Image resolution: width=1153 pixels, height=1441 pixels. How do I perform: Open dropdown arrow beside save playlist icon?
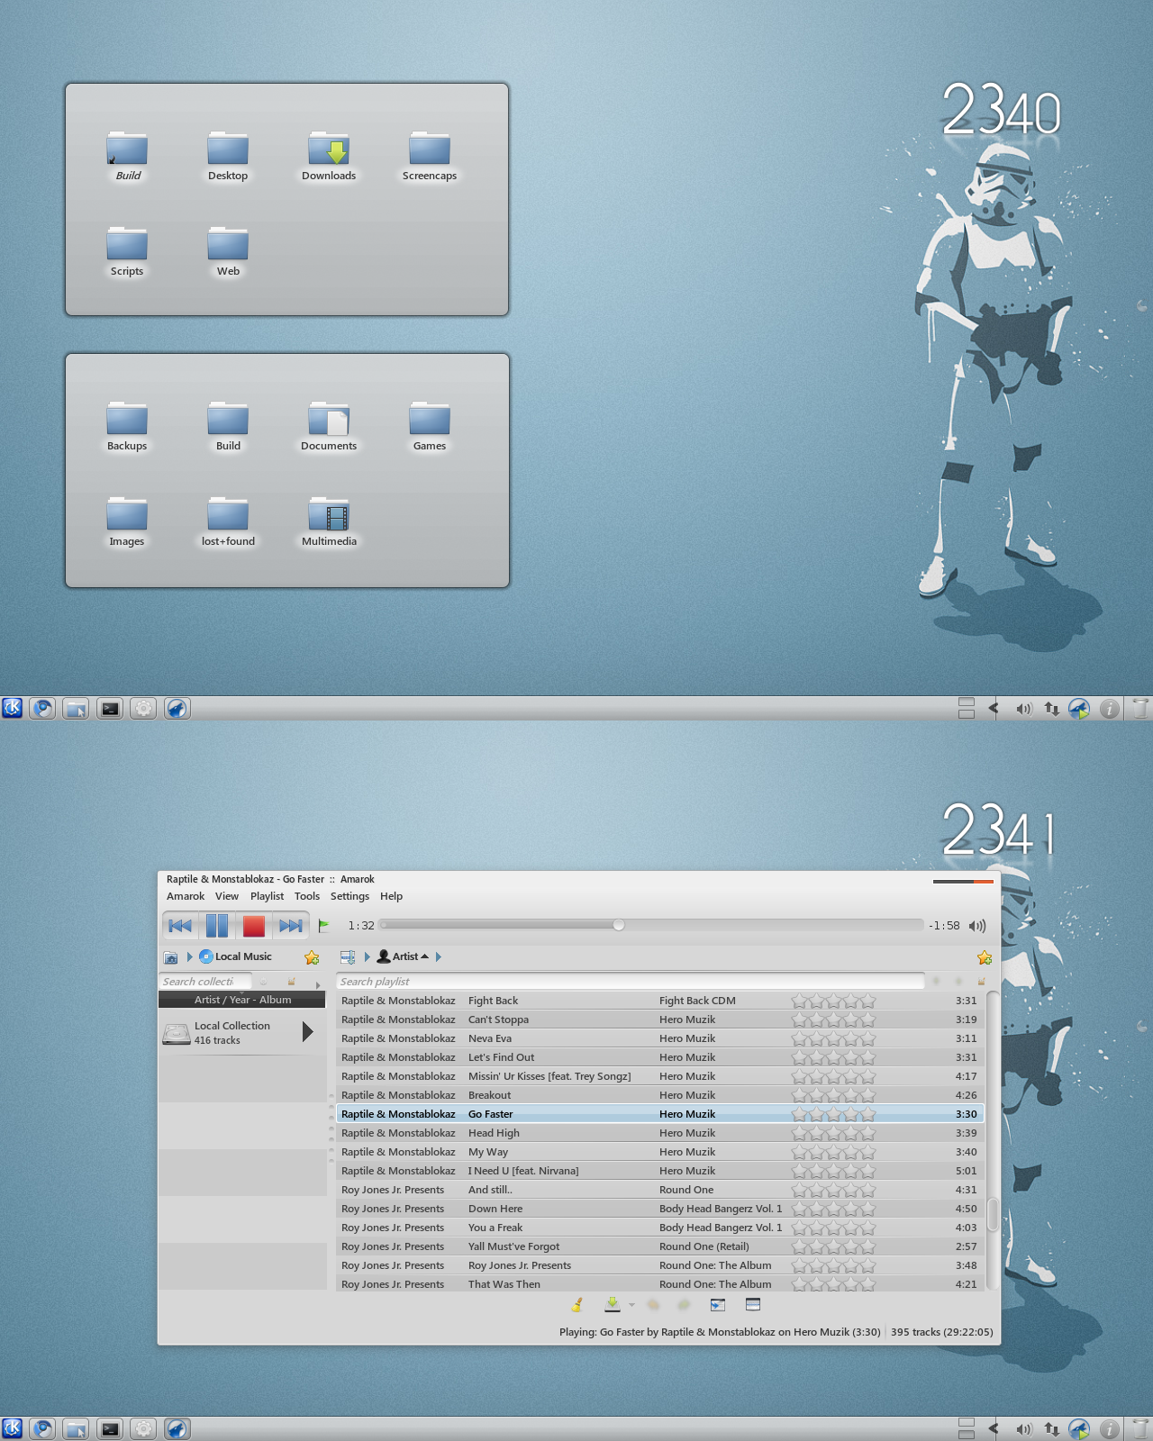coord(631,1305)
